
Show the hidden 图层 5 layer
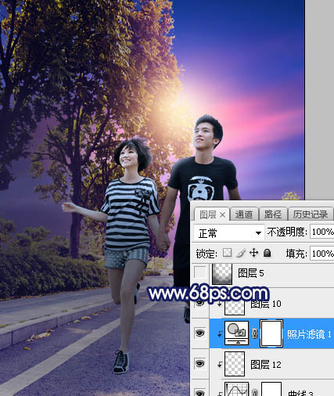[200, 273]
